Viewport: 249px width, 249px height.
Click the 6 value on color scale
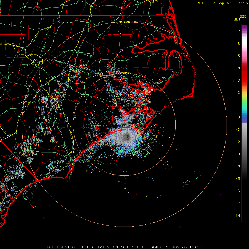(239, 43)
